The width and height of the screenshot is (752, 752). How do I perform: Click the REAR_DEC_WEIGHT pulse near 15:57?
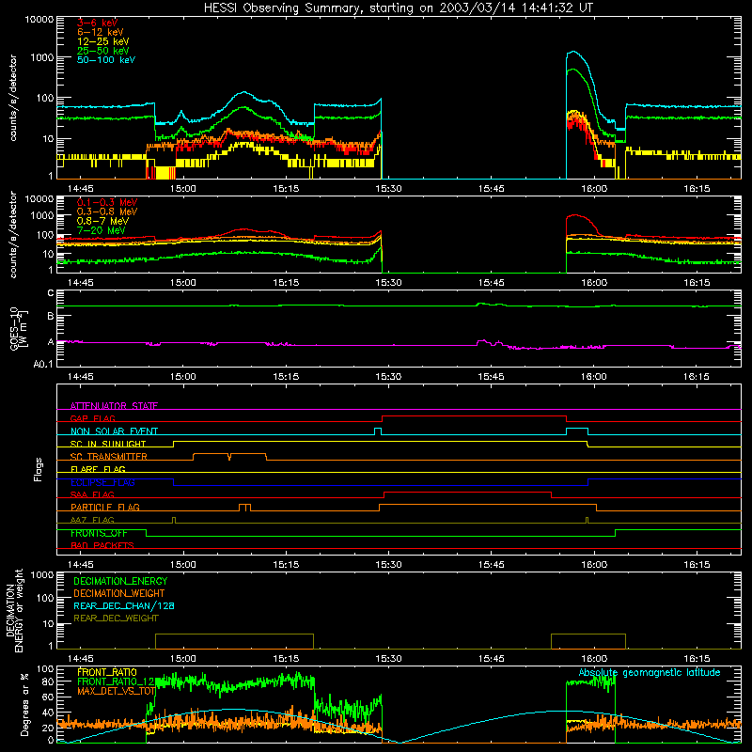tap(588, 641)
